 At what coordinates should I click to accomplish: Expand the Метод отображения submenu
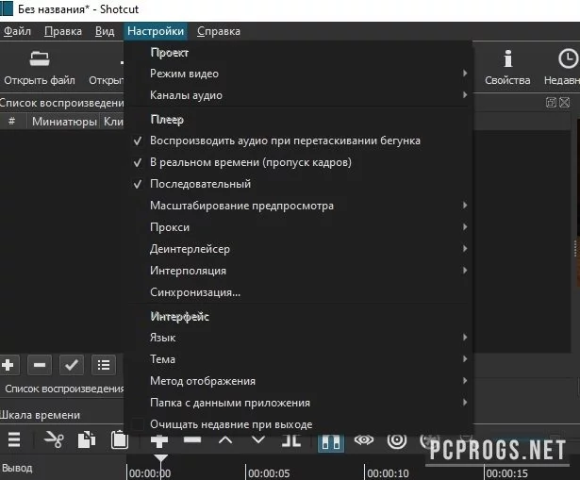pos(299,381)
